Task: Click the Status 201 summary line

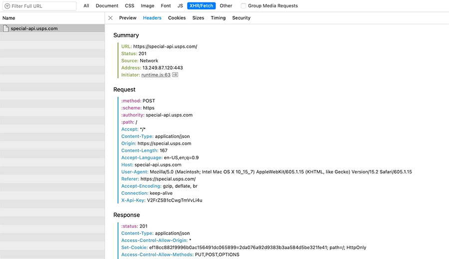Action: click(134, 53)
